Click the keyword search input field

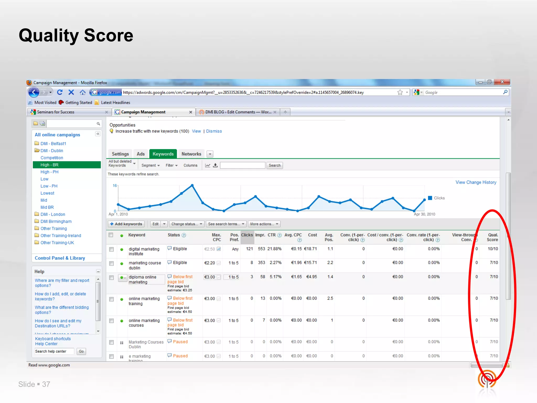(x=243, y=165)
